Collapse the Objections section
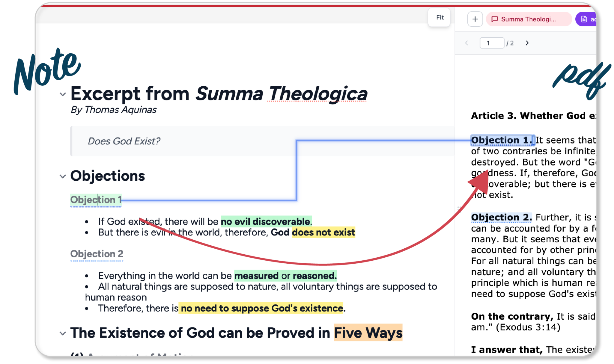614x364 pixels. point(63,176)
